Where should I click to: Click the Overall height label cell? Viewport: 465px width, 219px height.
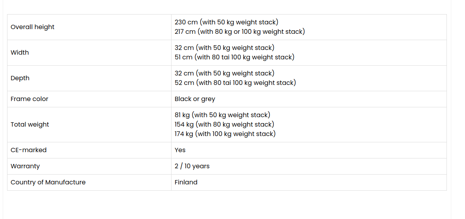[33, 27]
